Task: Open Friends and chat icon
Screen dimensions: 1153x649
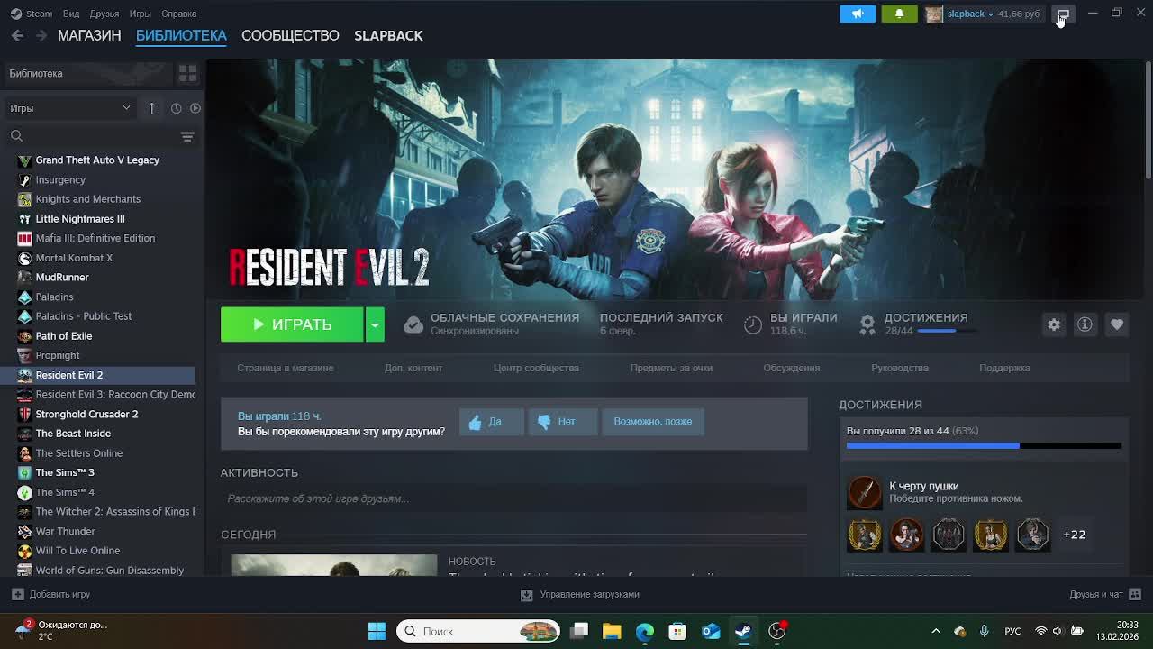Action: coord(1135,594)
